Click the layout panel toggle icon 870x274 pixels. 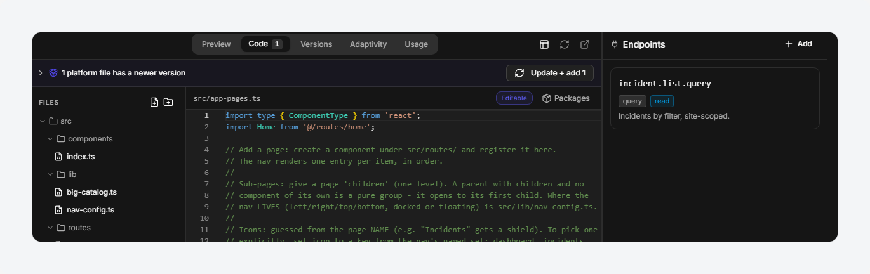tap(544, 44)
